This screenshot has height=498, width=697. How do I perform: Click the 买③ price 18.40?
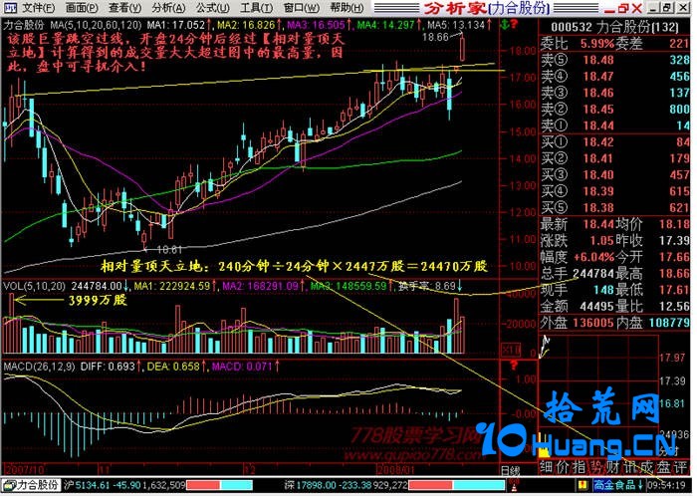pos(598,175)
